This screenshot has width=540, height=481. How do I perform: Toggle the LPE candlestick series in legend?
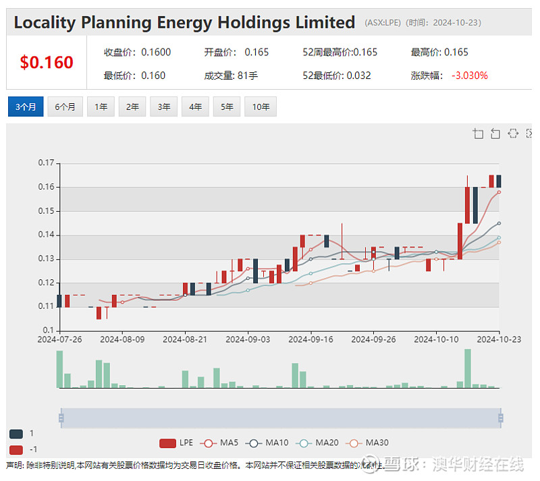point(178,443)
